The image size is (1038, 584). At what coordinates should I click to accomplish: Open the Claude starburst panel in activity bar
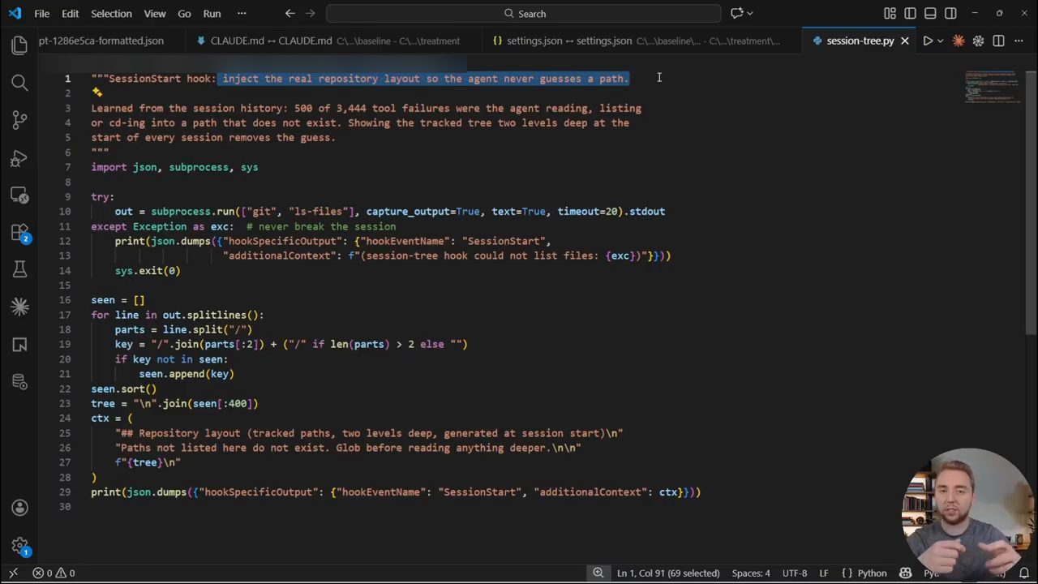point(19,307)
